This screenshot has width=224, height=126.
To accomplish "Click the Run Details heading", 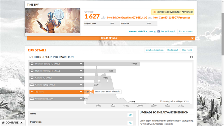I will click(x=37, y=50).
